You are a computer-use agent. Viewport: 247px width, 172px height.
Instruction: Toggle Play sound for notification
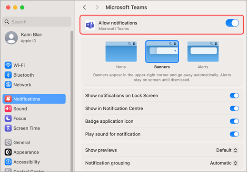tap(234, 134)
